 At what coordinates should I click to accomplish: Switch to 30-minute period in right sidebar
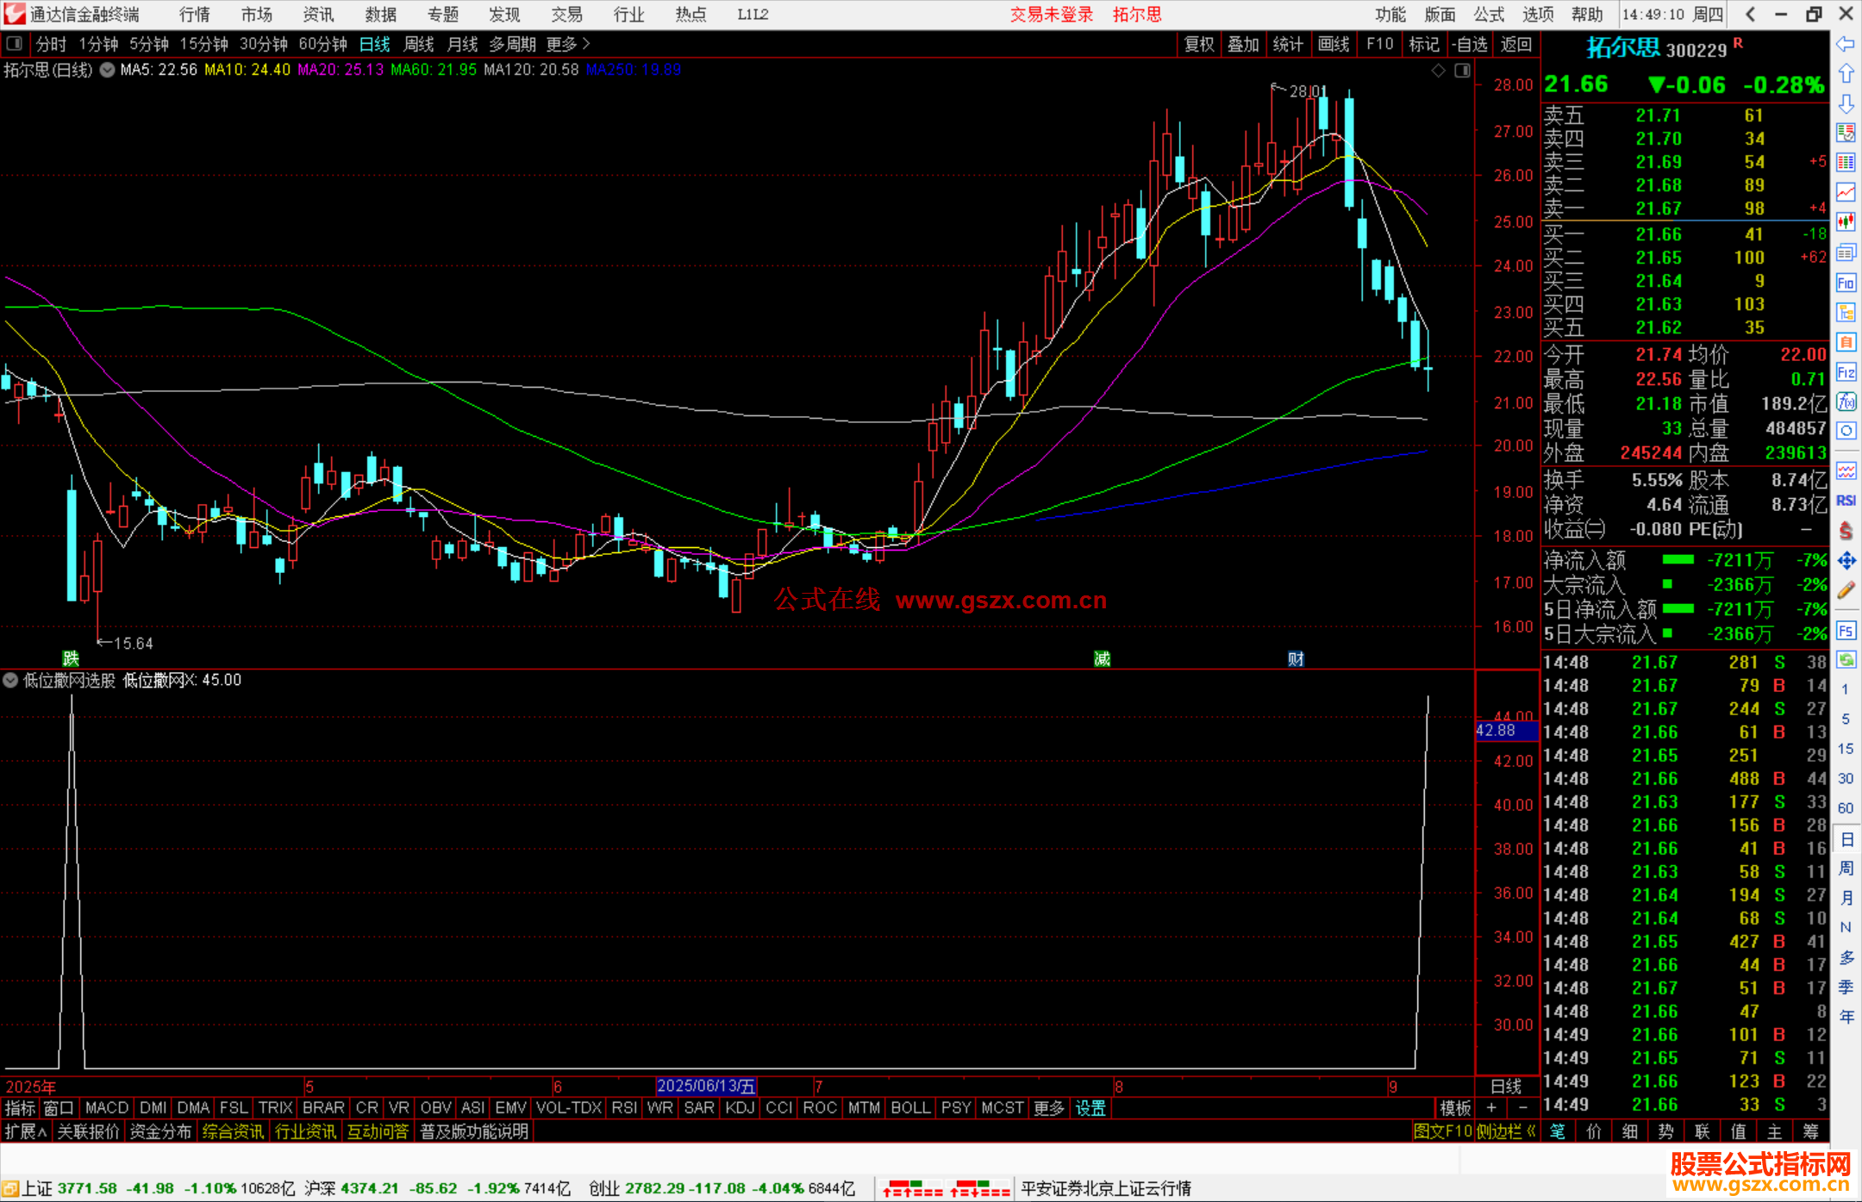click(1846, 778)
